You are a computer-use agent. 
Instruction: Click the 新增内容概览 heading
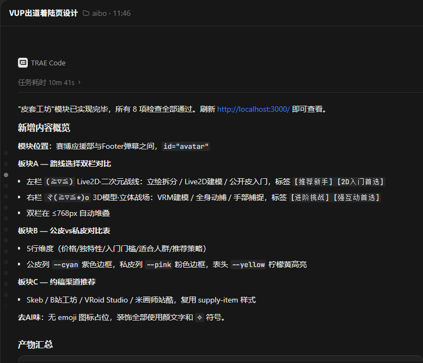pyautogui.click(x=44, y=128)
